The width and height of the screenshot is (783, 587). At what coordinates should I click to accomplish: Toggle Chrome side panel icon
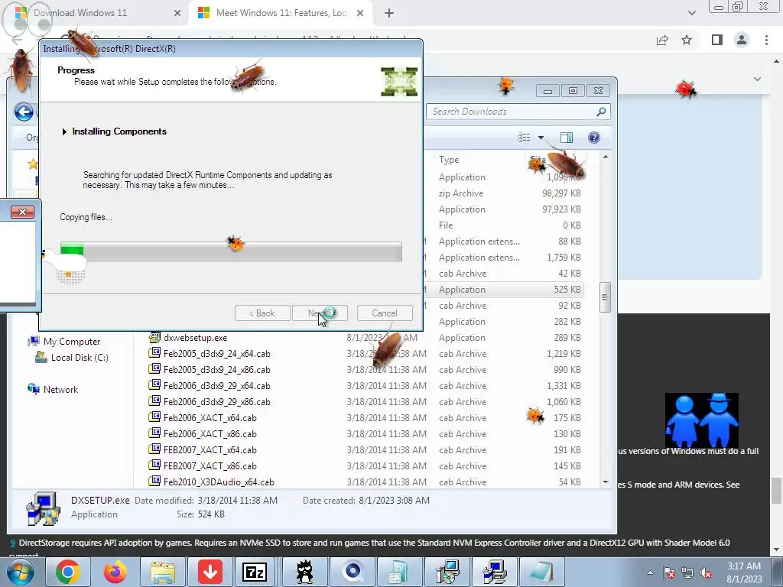point(717,40)
